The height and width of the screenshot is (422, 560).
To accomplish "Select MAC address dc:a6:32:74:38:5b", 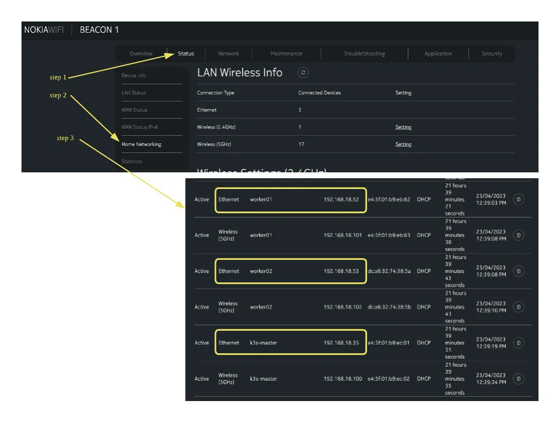I will pyautogui.click(x=389, y=307).
